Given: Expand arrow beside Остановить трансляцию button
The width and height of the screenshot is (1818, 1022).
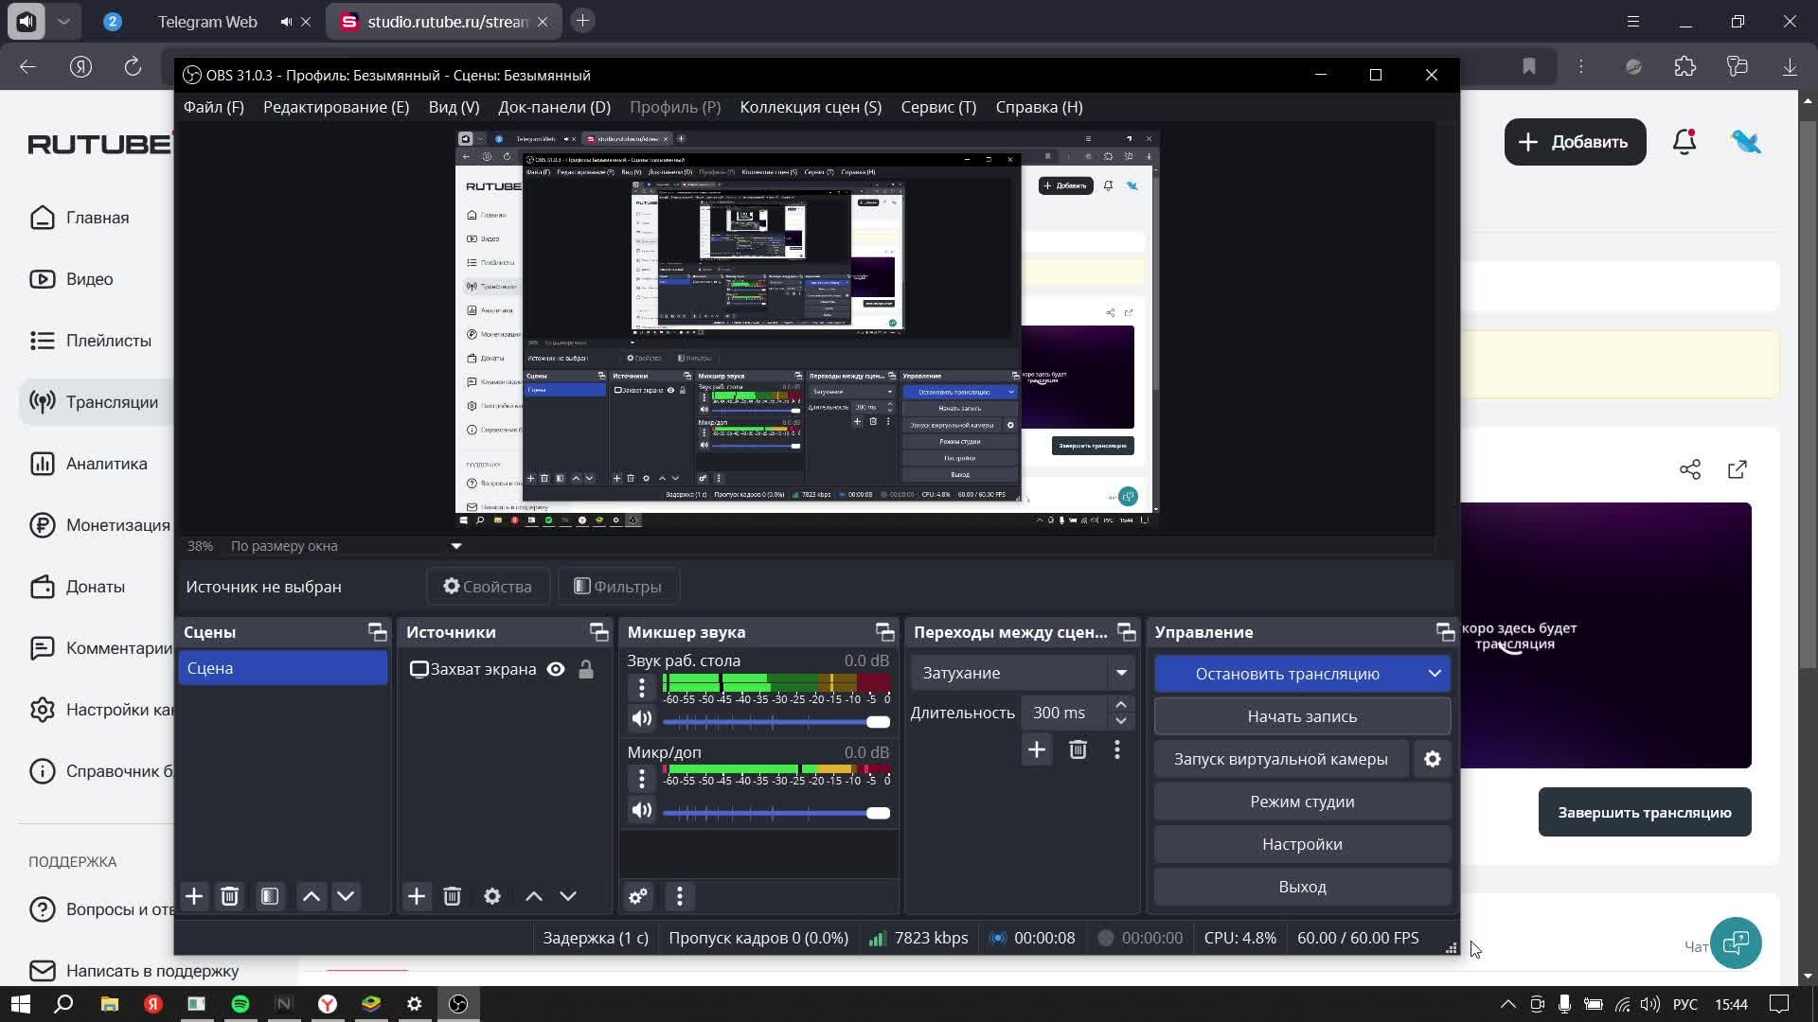Looking at the screenshot, I should (1435, 674).
